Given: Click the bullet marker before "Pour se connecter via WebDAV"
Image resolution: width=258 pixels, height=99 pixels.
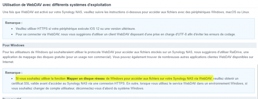Looking at the screenshot, I should pyautogui.click(x=12, y=34).
